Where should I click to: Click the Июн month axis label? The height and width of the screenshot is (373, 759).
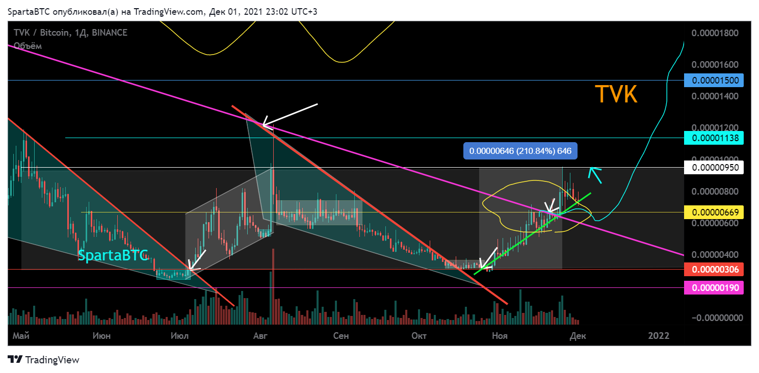[x=102, y=336]
